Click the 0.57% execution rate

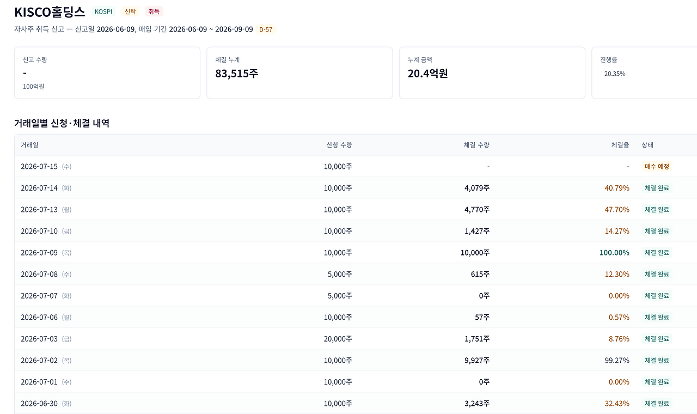pyautogui.click(x=619, y=317)
